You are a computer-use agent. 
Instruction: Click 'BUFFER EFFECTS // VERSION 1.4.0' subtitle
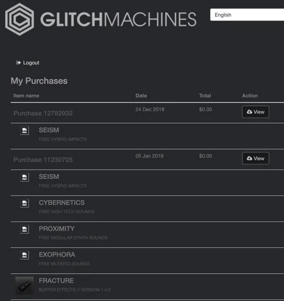(x=75, y=290)
